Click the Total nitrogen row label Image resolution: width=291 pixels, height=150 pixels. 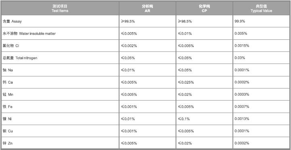20,58
